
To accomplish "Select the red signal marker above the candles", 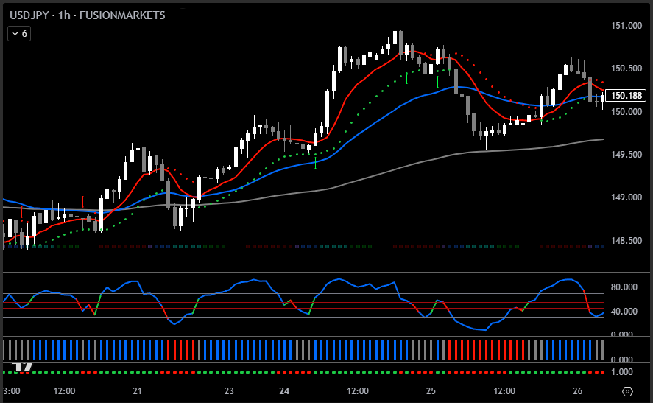I will point(82,200).
